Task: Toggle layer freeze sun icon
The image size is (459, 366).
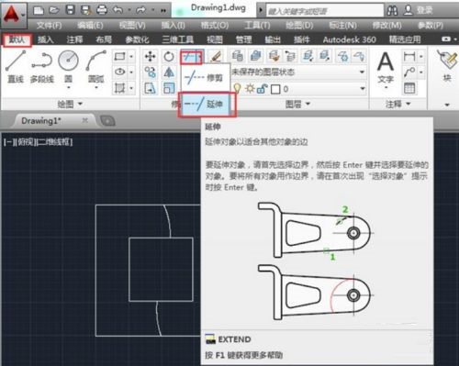Action: pyautogui.click(x=250, y=89)
